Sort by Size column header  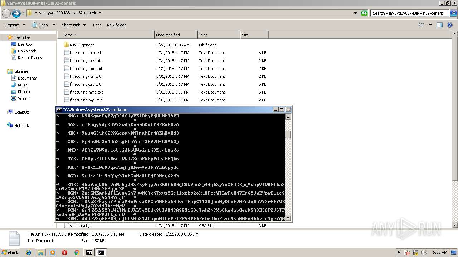pos(254,35)
